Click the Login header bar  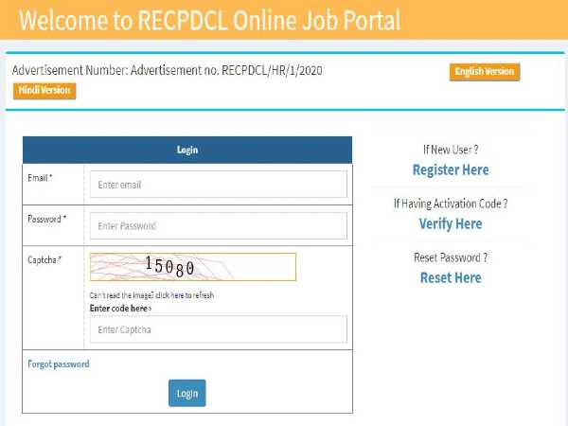187,150
